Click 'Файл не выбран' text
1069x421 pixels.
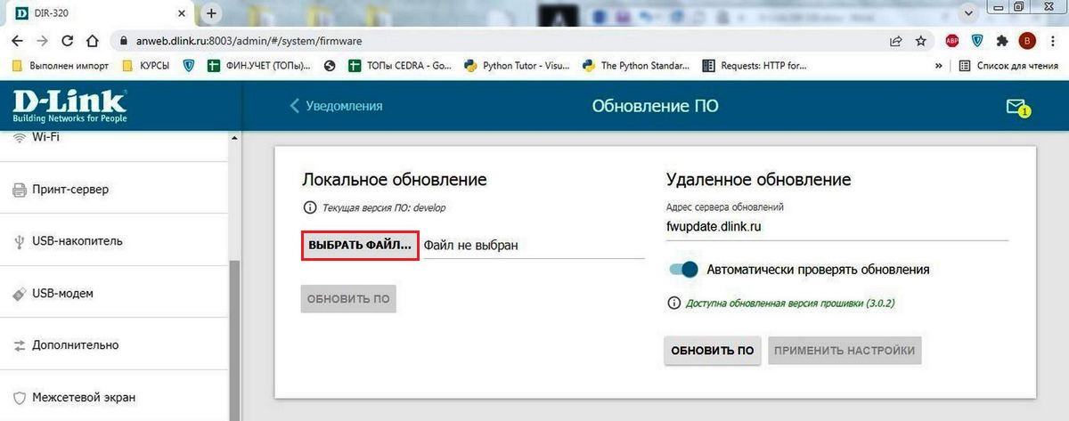coord(470,244)
